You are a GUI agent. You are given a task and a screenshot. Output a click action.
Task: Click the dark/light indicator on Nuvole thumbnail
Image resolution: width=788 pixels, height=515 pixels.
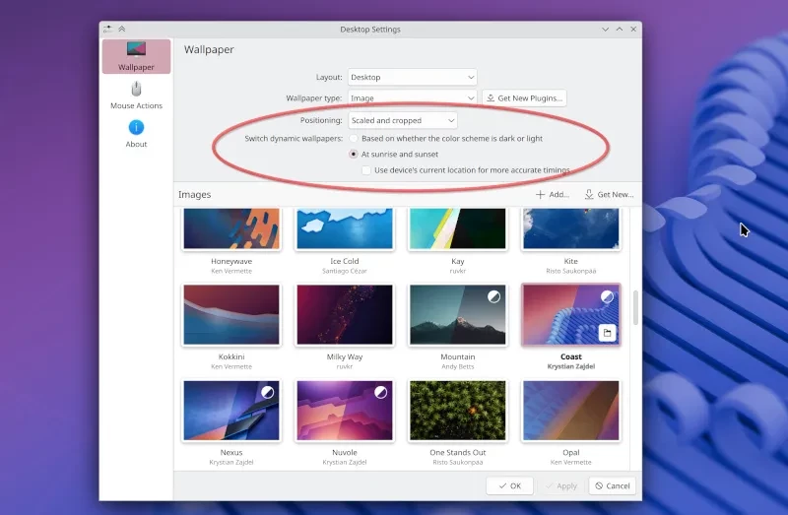(x=380, y=392)
